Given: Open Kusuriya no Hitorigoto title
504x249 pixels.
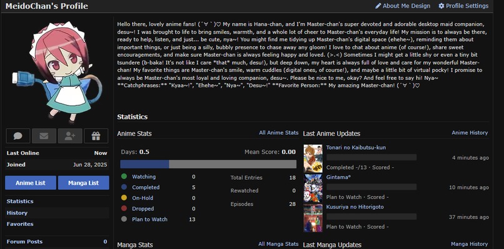Looking at the screenshot, I should tap(355, 207).
